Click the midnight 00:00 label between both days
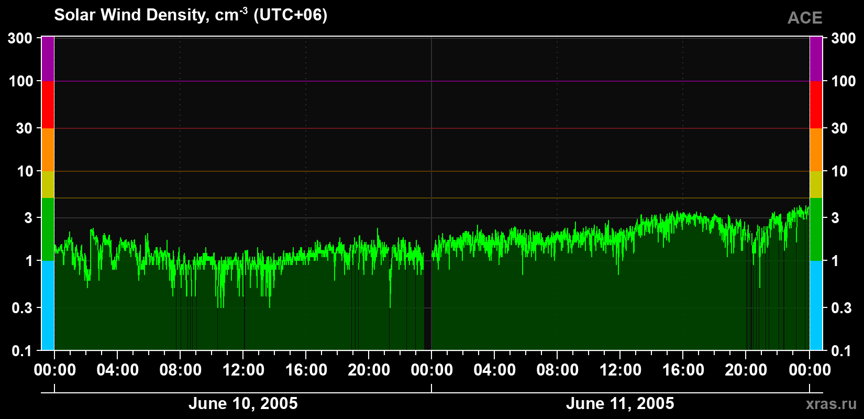 [x=431, y=370]
